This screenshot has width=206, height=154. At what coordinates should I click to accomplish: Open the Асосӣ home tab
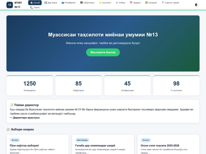click(35, 3)
